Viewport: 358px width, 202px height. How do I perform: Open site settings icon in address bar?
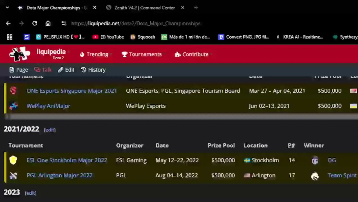tap(64, 24)
